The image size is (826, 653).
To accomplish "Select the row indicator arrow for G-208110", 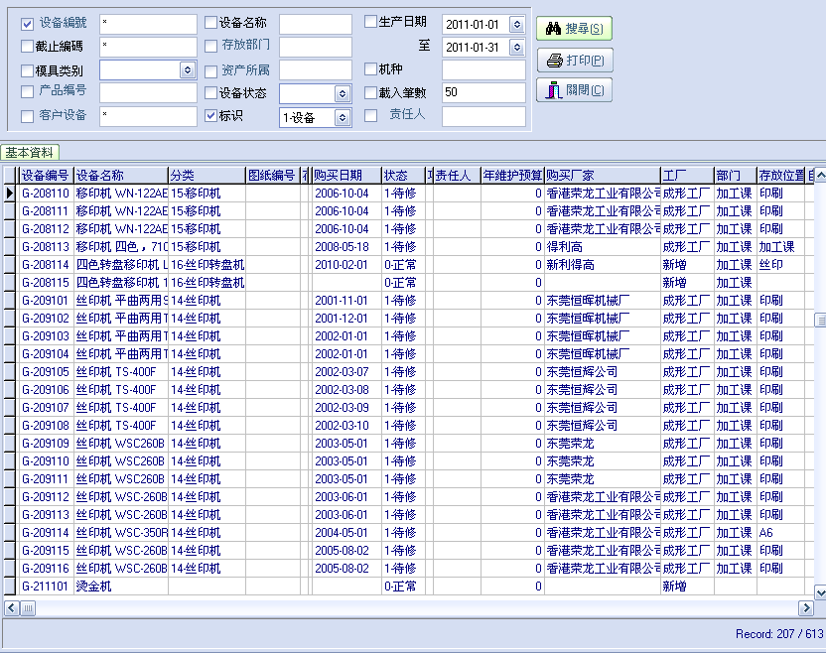I will [10, 194].
